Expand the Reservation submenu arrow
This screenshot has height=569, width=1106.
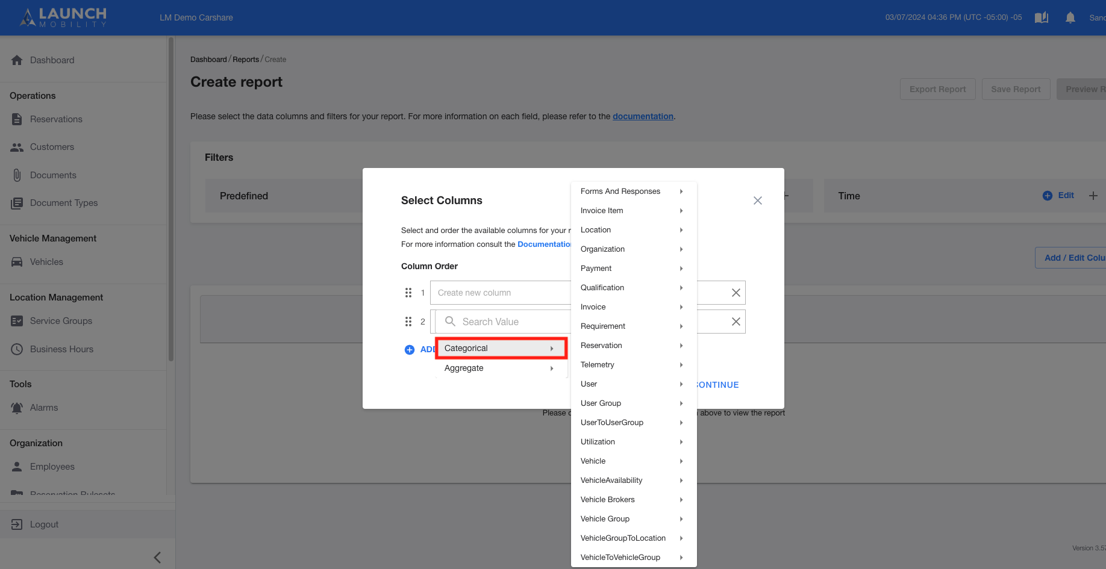click(x=681, y=346)
